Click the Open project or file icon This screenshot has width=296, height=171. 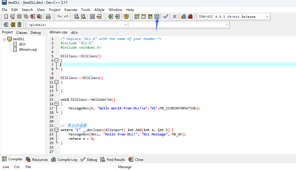click(12, 17)
